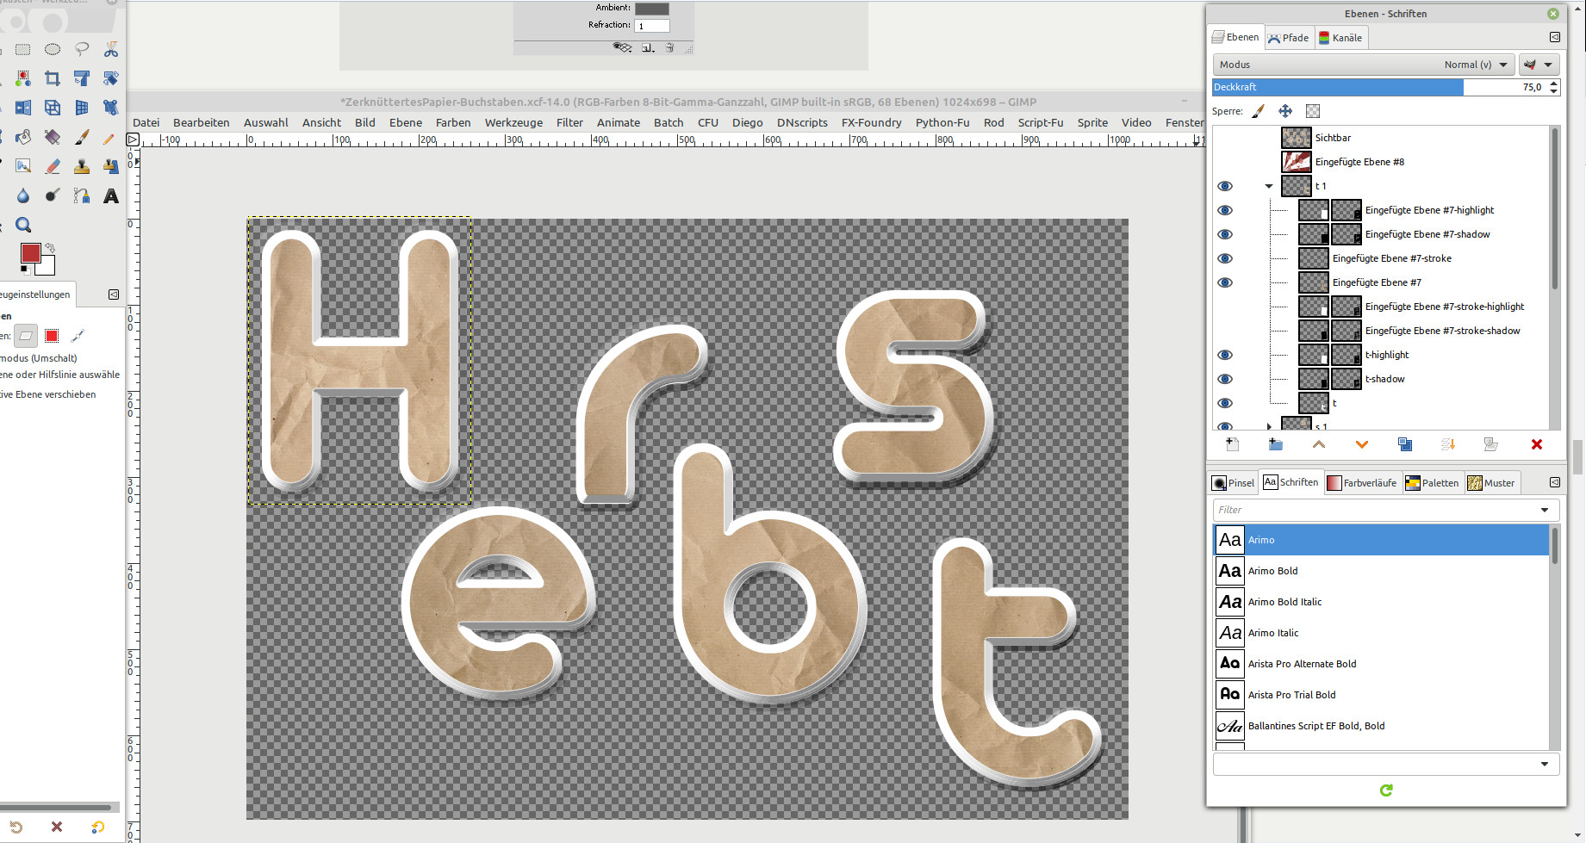Toggle lock position and size
Screen dimensions: 1586x843
(1285, 111)
